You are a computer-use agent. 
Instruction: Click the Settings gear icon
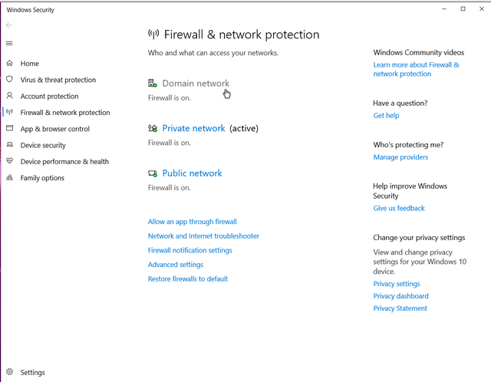(10, 372)
